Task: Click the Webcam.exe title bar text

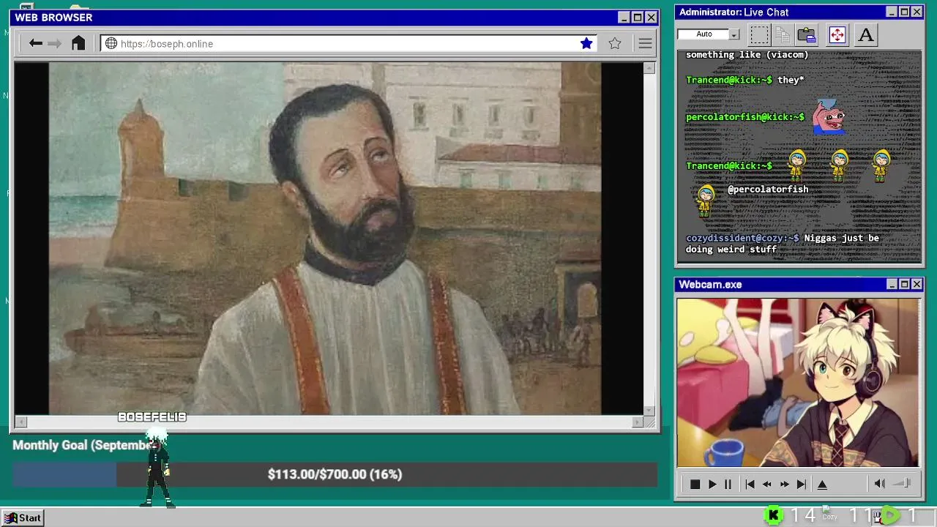Action: click(x=710, y=284)
